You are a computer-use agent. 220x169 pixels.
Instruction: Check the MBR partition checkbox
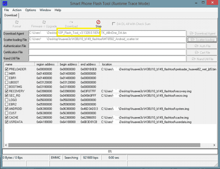point(6,73)
